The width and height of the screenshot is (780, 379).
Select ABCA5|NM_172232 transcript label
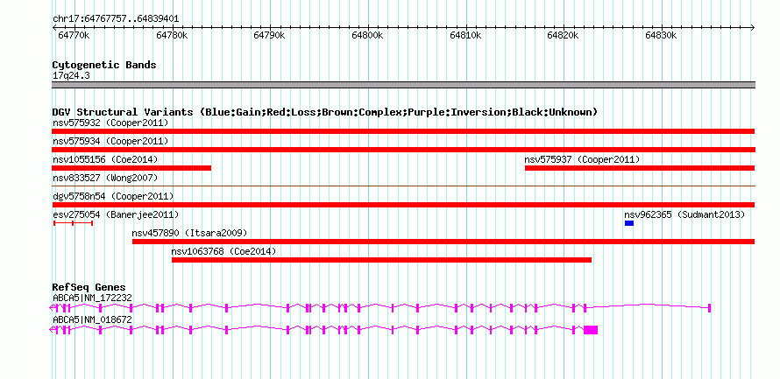pos(92,298)
